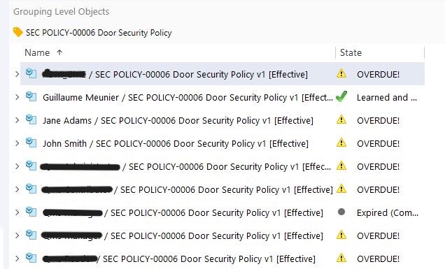Image resolution: width=445 pixels, height=269 pixels.
Task: Select the Jane Adams Door Security Policy entry
Action: (178, 120)
